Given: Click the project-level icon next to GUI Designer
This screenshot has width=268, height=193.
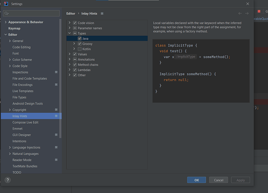Looking at the screenshot, I should 56,135.
